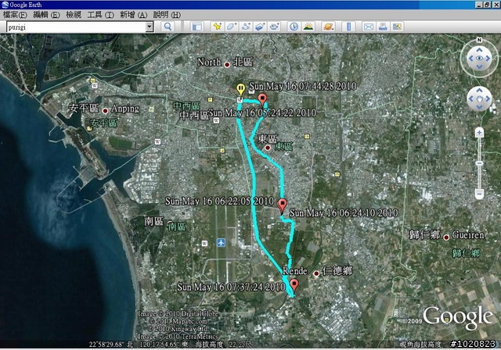
Task: Click the zoom slider handle
Action: (479, 163)
